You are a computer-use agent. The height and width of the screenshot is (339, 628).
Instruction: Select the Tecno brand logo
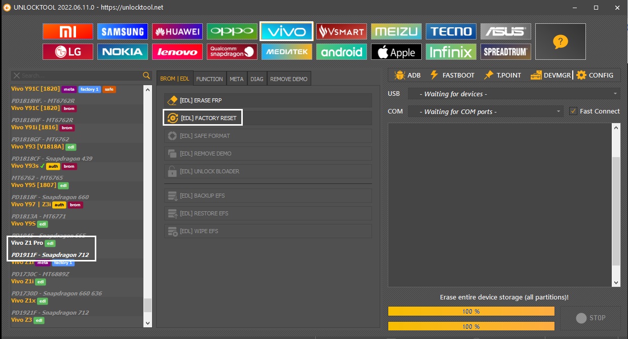(x=451, y=31)
